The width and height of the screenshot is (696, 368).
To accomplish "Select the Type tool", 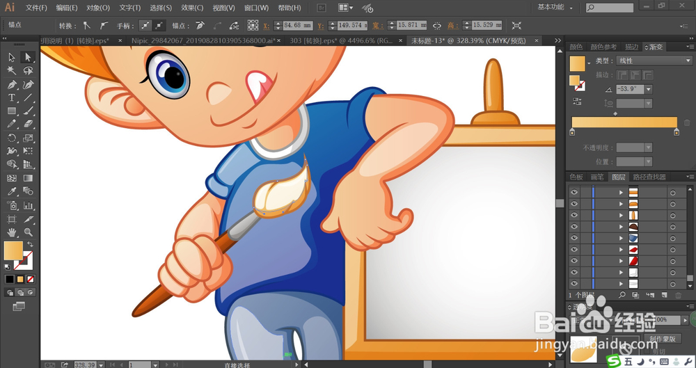I will pos(12,97).
